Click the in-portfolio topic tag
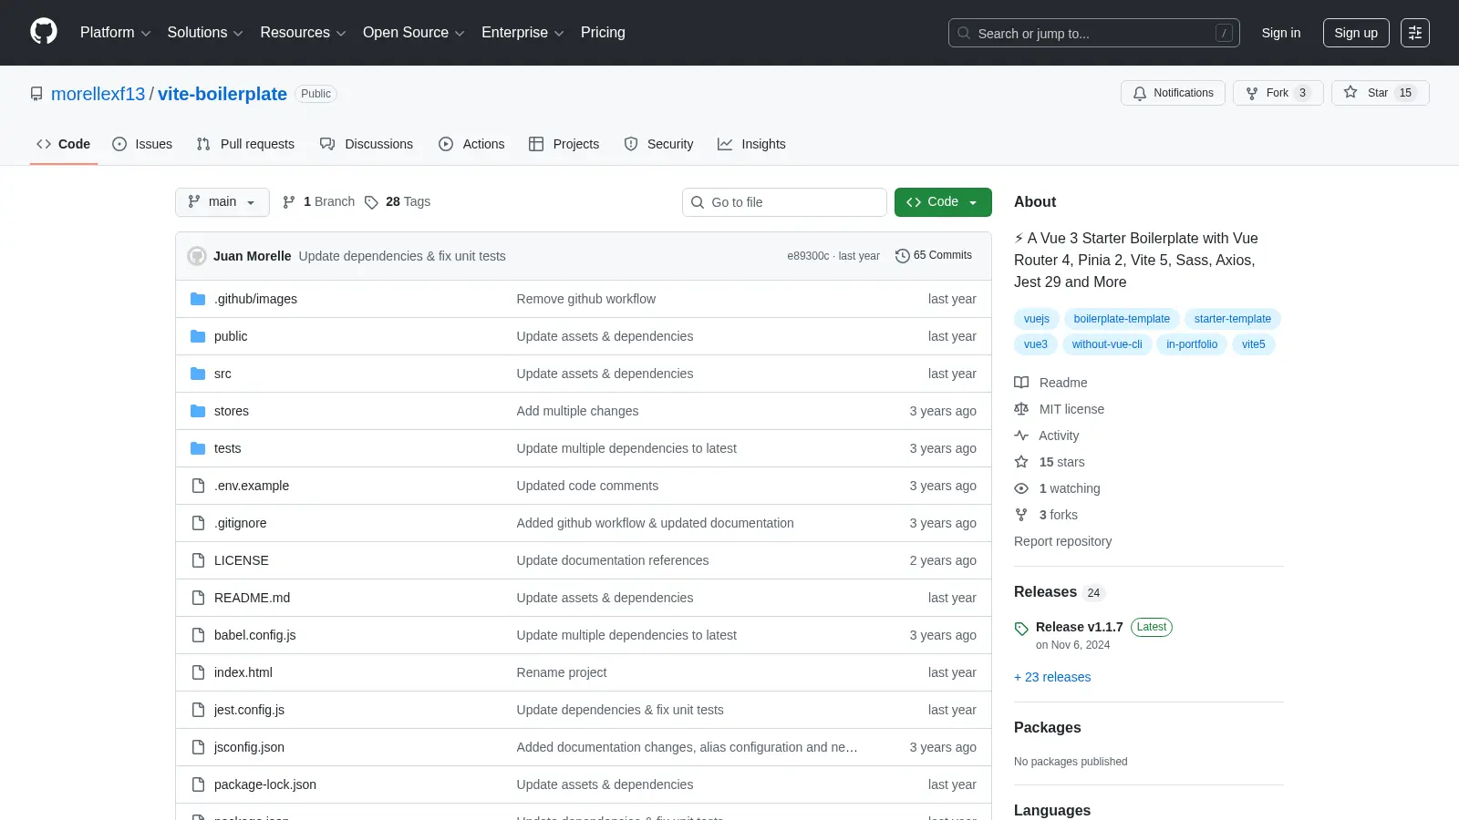Screen dimensions: 1459x820 1192,344
